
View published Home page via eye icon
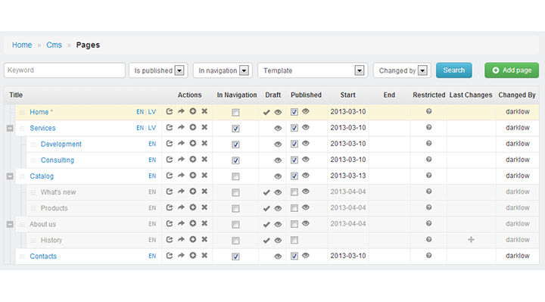pos(306,111)
